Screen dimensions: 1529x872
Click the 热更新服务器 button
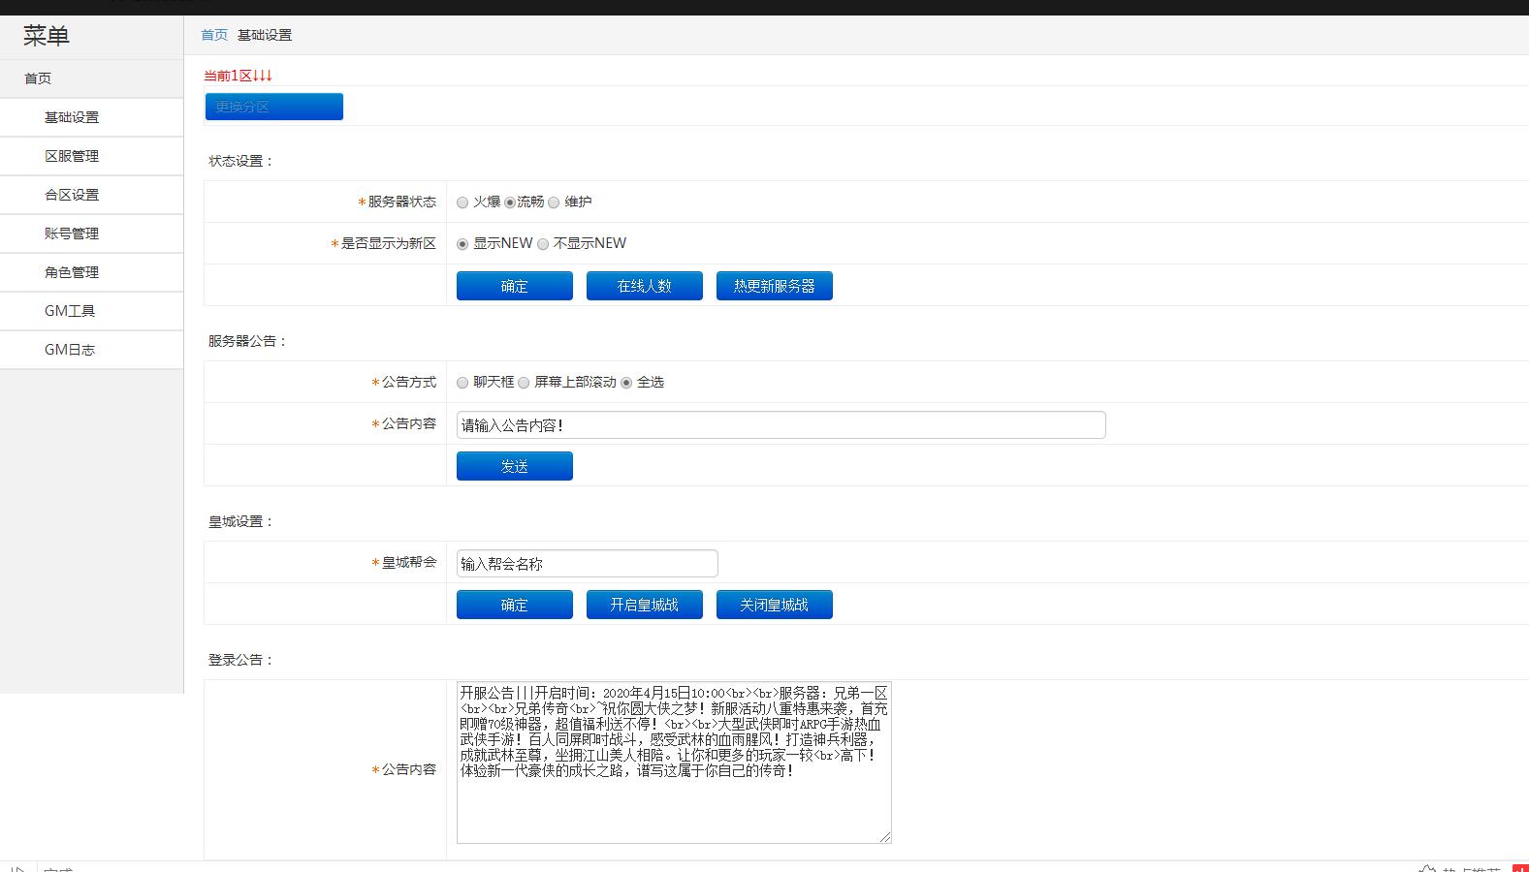(x=774, y=286)
